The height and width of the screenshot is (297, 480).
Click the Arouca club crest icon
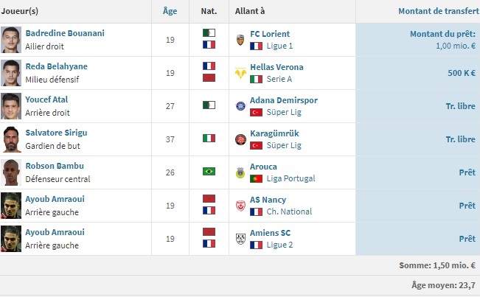(x=240, y=172)
